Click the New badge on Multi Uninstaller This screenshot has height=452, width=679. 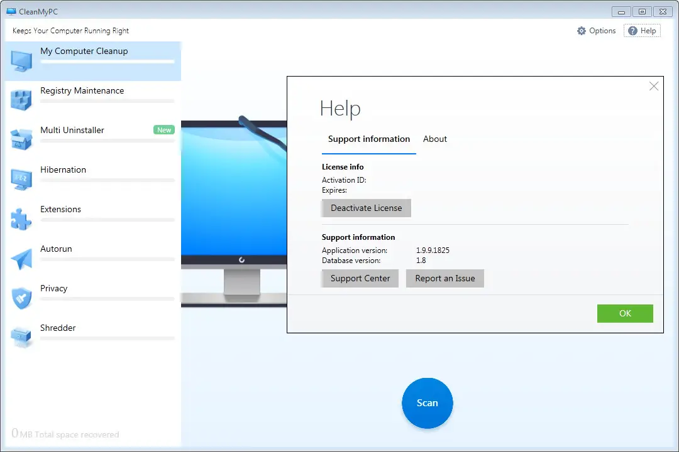(x=164, y=130)
